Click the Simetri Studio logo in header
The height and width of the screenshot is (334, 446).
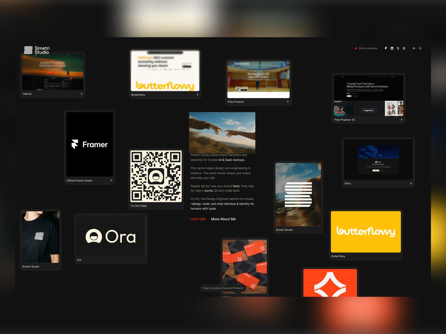tap(37, 50)
